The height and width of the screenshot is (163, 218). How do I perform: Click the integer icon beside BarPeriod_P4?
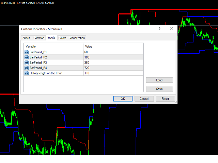27,68
